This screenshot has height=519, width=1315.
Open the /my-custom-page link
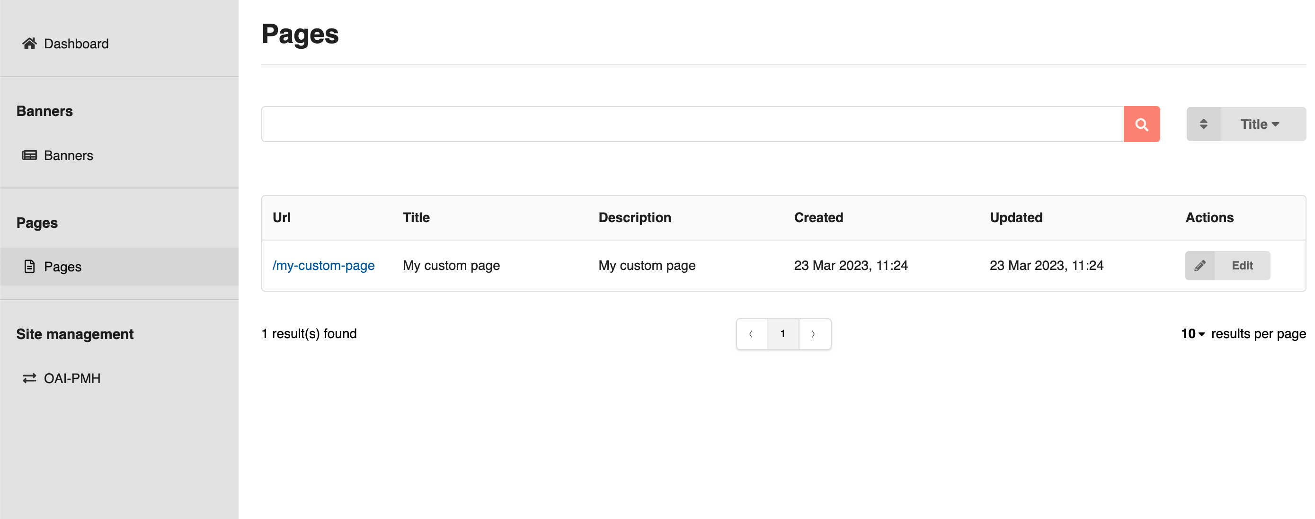tap(323, 266)
